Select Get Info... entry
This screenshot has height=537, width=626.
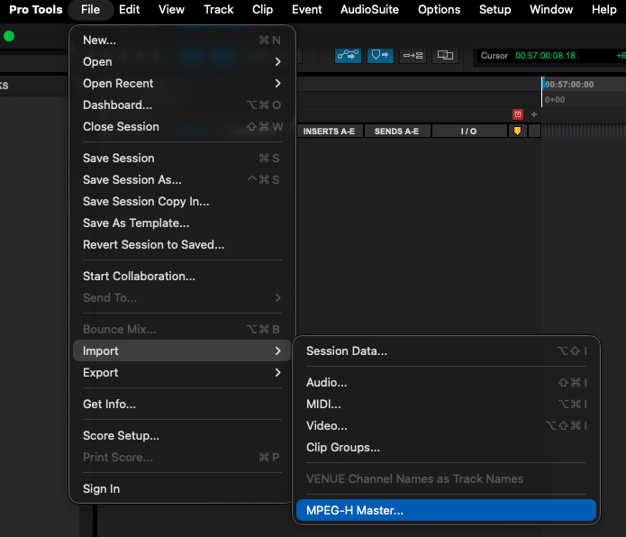point(182,404)
